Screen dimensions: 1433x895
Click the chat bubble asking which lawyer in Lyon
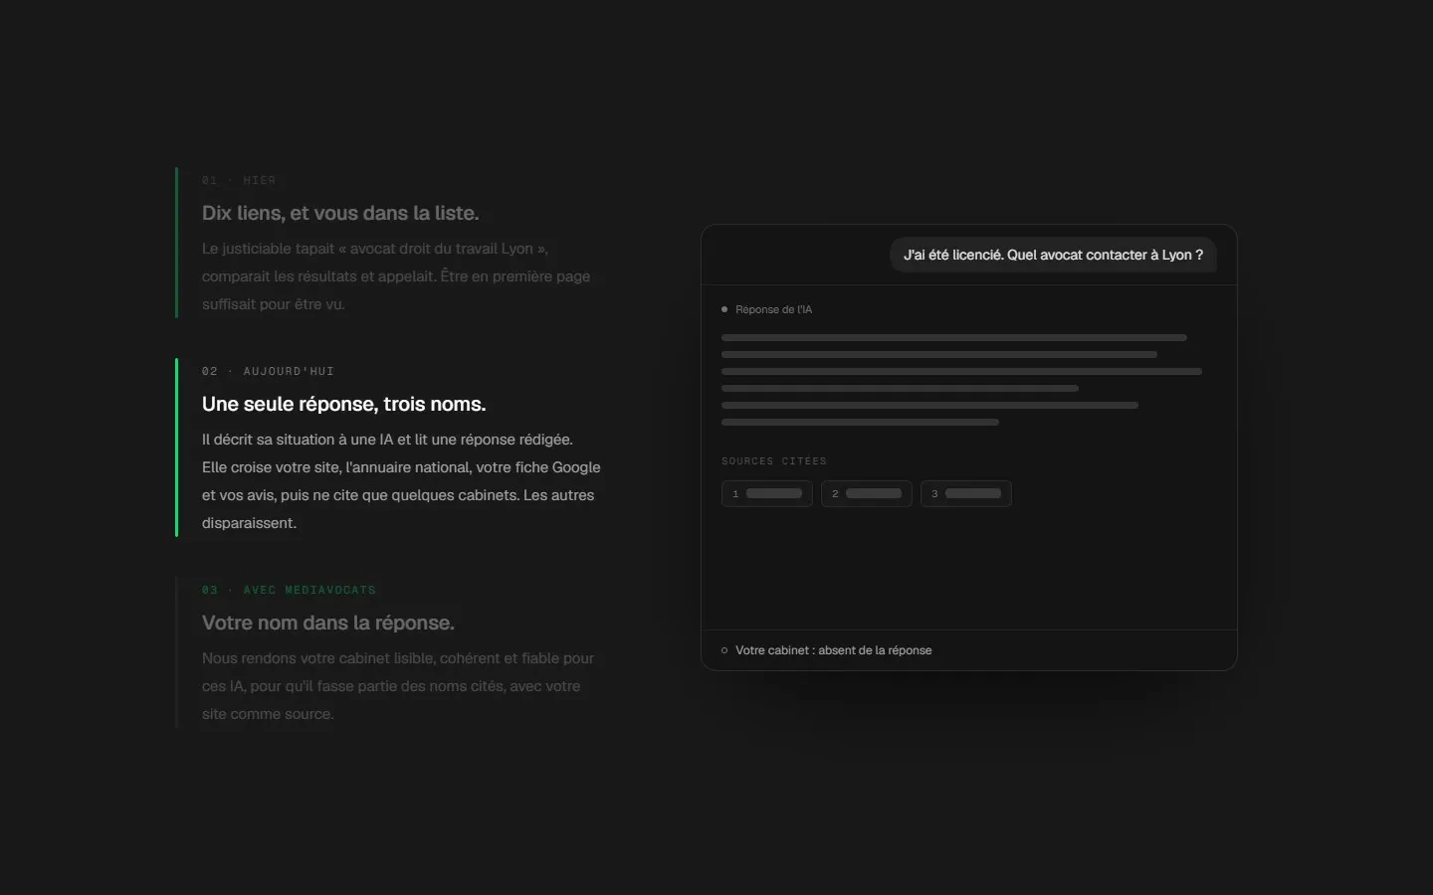(x=1053, y=255)
